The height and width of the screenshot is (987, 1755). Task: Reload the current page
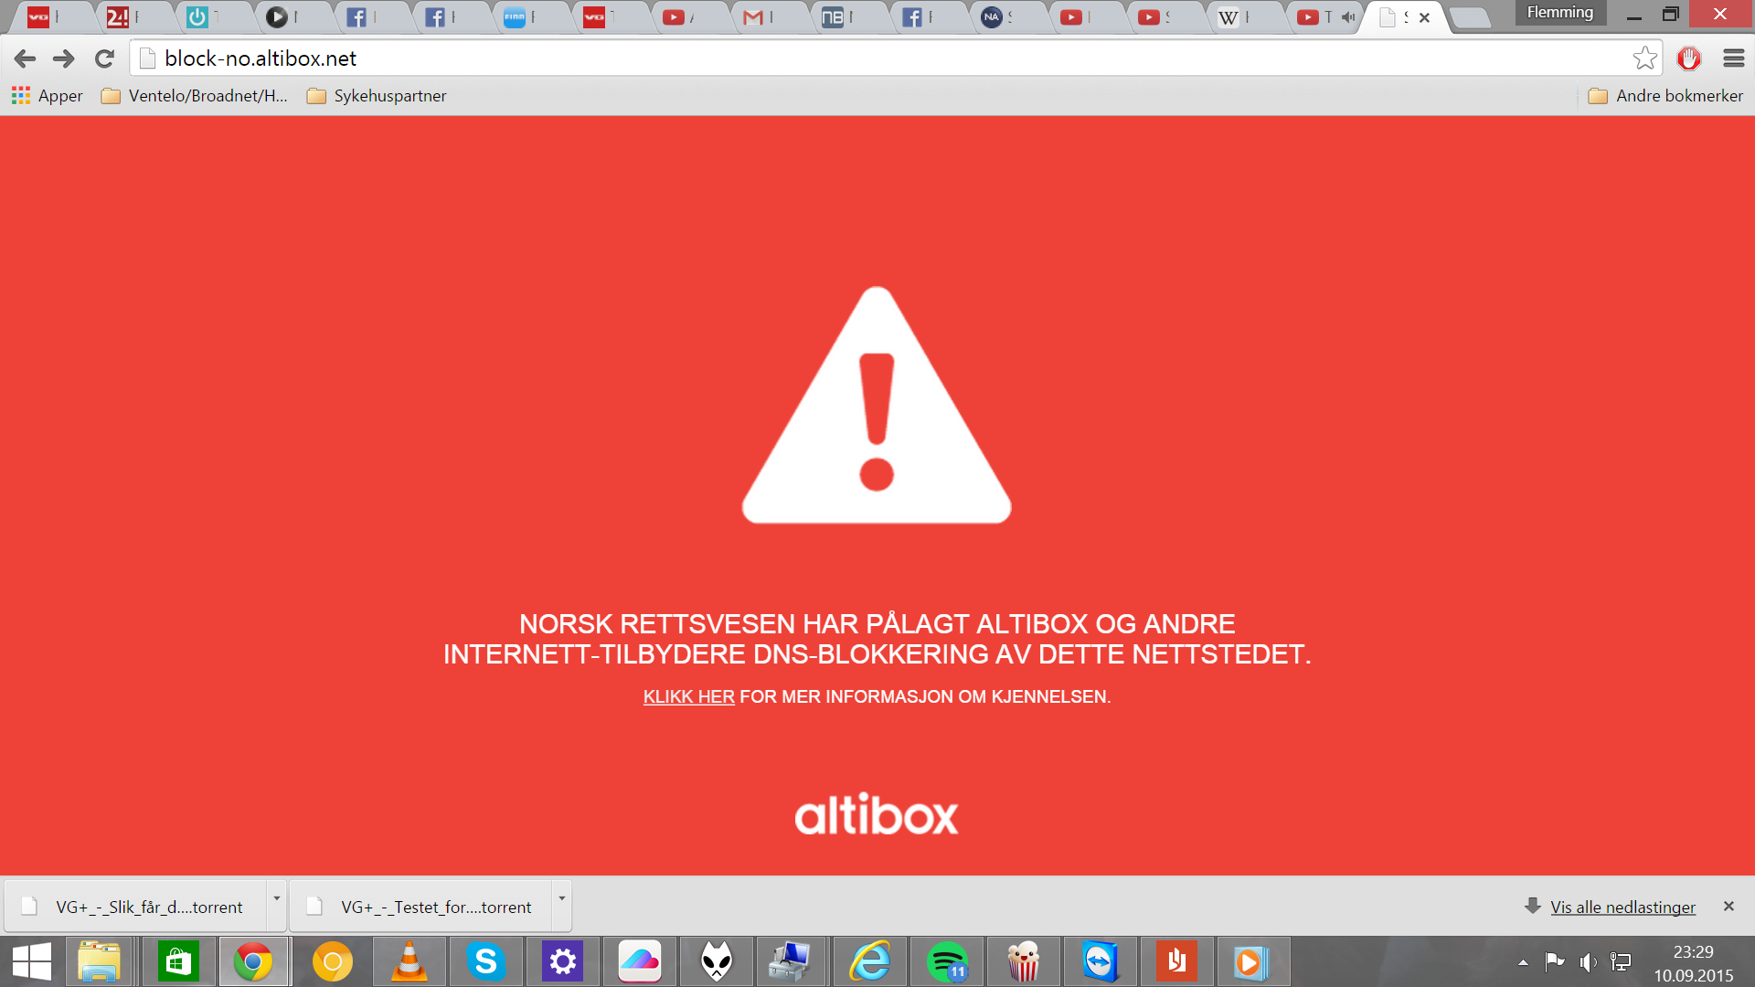pyautogui.click(x=104, y=59)
